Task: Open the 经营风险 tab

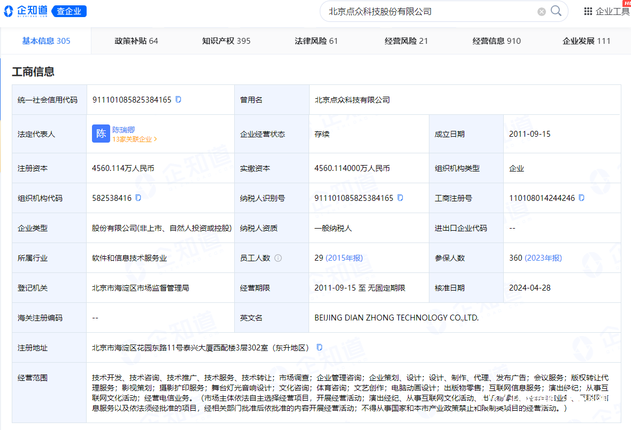Action: click(x=406, y=41)
